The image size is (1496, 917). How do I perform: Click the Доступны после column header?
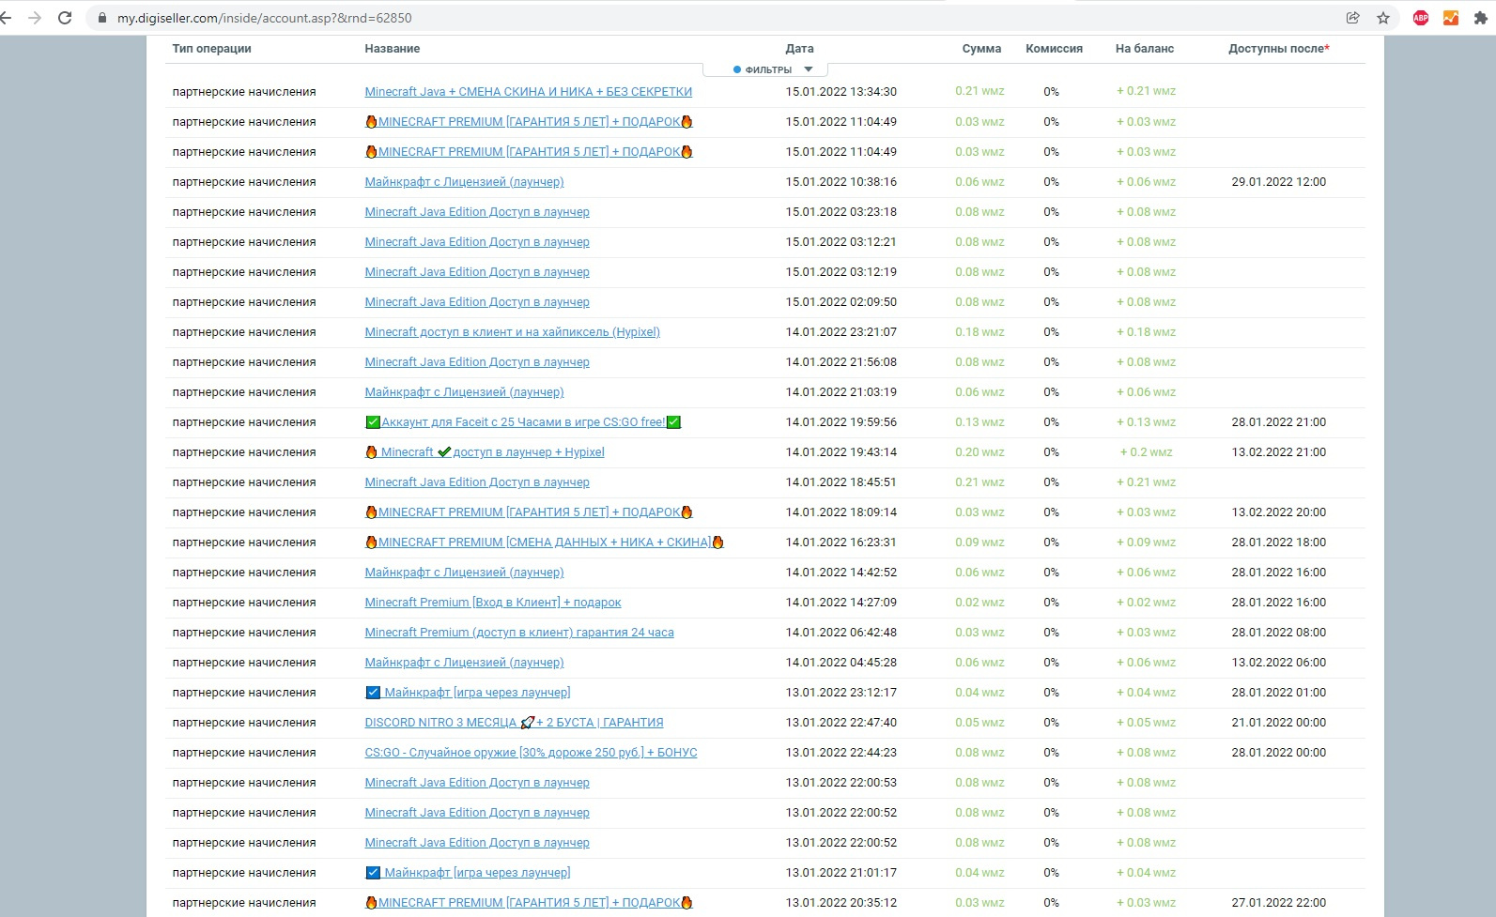click(x=1279, y=49)
